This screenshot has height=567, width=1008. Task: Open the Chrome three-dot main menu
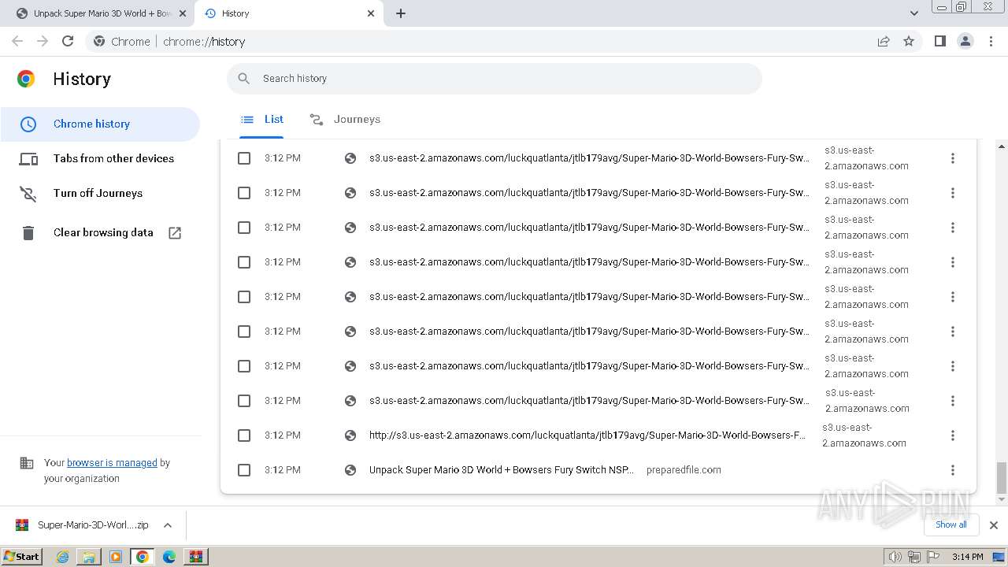pos(991,41)
